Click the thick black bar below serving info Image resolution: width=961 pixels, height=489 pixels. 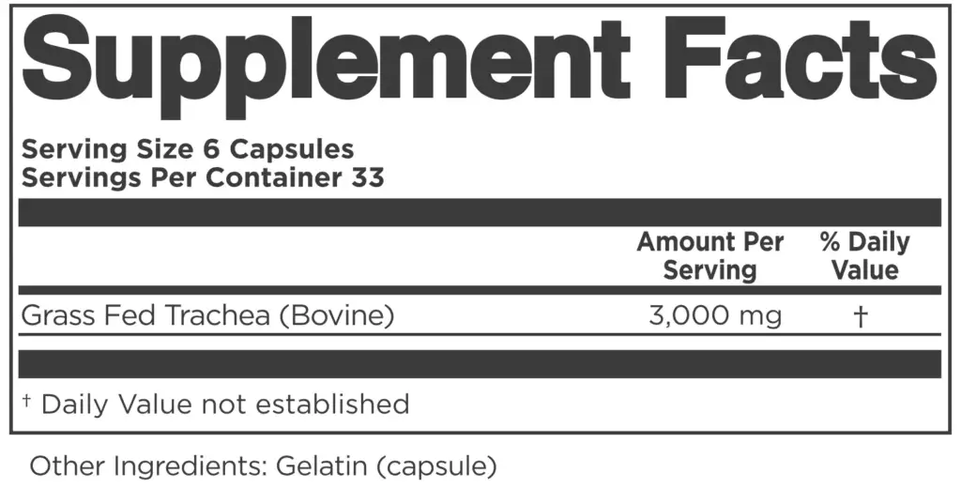(480, 212)
